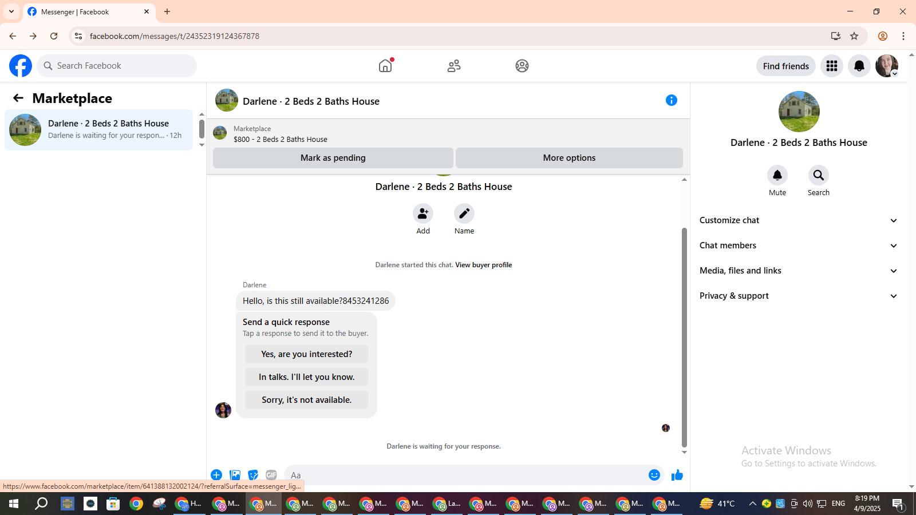Image resolution: width=916 pixels, height=515 pixels.
Task: Click the Find friends button
Action: [786, 66]
